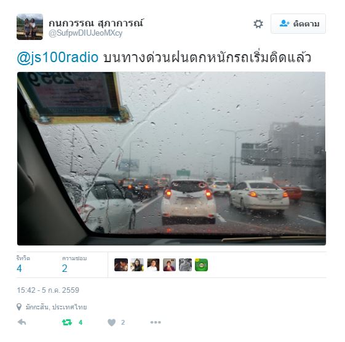This screenshot has width=345, height=342.
Task: Click the 15:42 - 5 ก.ค. 2559 timestamp
Action: coord(48,290)
